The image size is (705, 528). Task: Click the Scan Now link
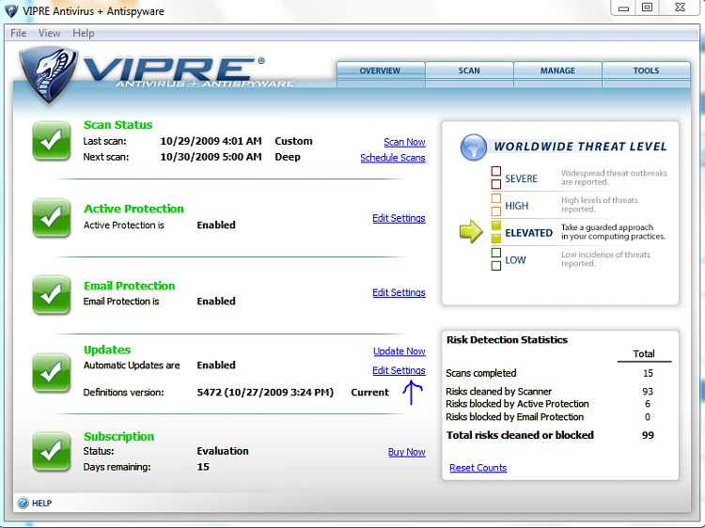click(404, 142)
